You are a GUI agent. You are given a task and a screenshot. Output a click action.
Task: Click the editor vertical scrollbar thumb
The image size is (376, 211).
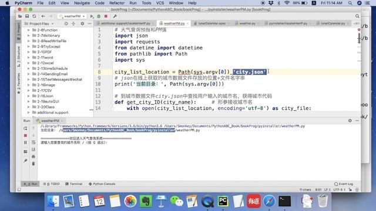[359, 38]
